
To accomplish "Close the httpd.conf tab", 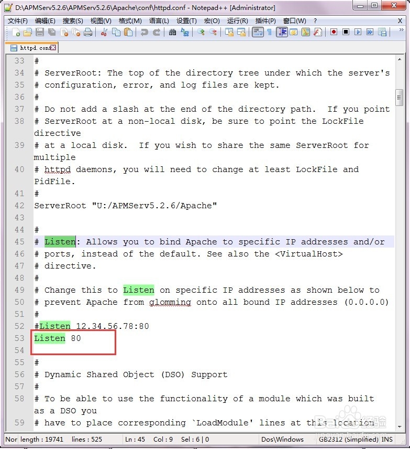I will point(53,48).
